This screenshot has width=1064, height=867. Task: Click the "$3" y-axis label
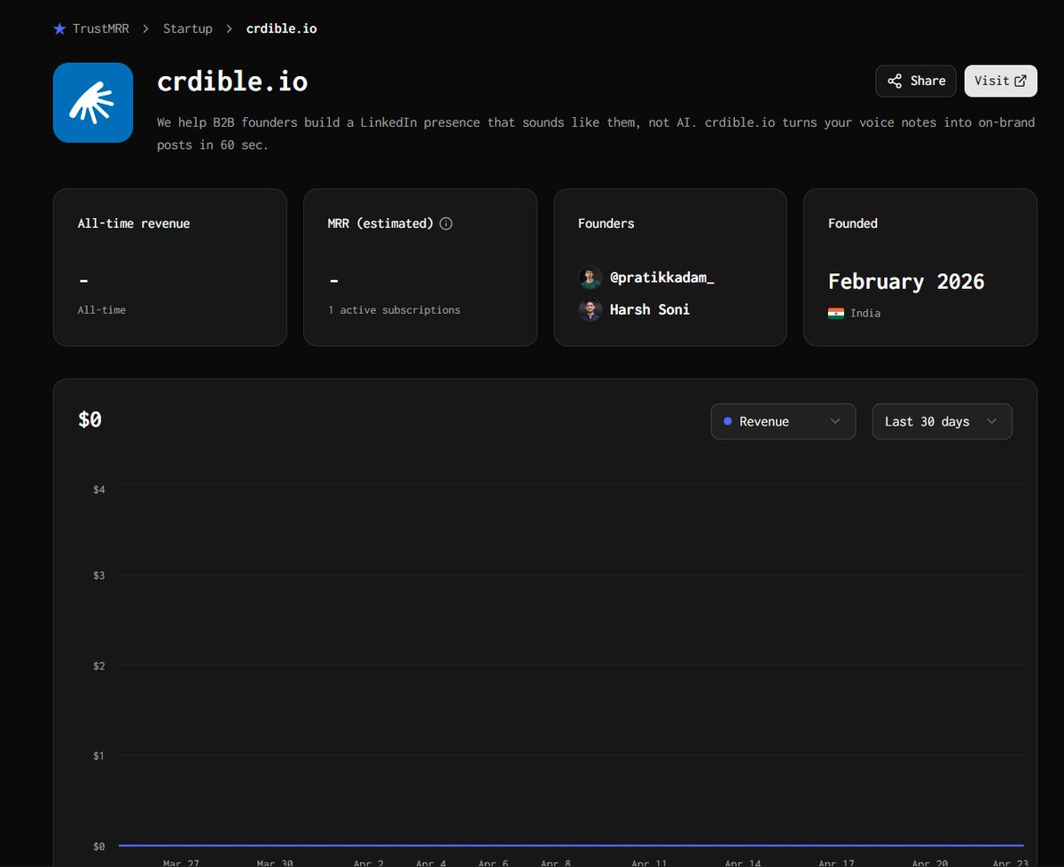tap(99, 575)
